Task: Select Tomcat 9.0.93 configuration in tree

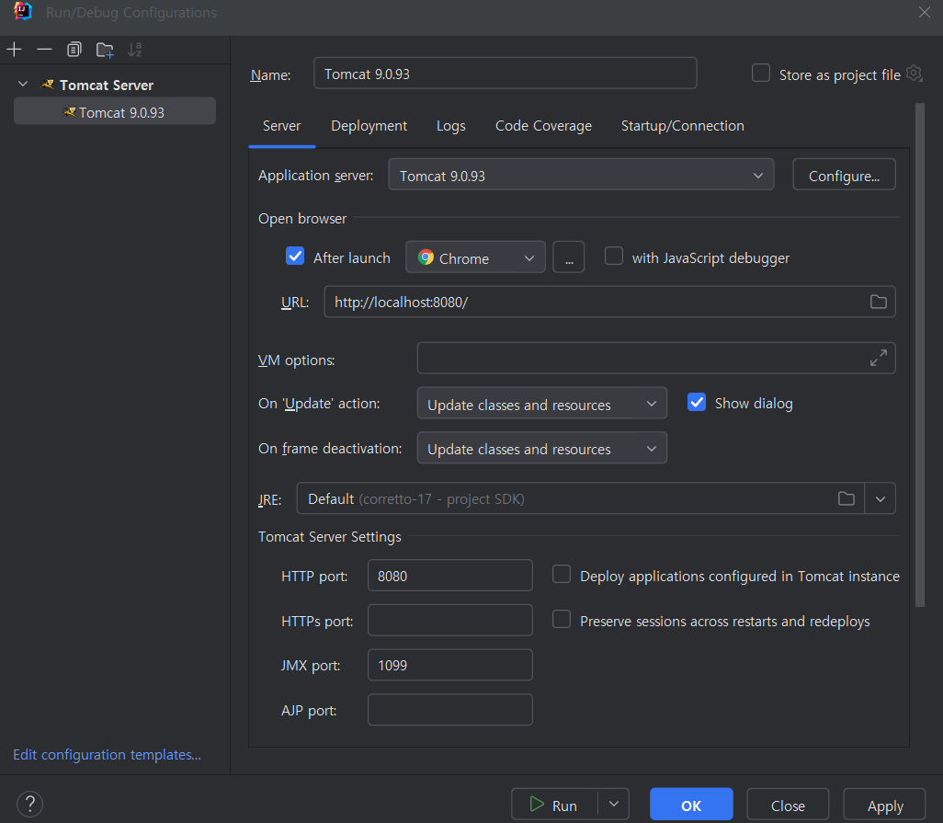Action: [115, 112]
